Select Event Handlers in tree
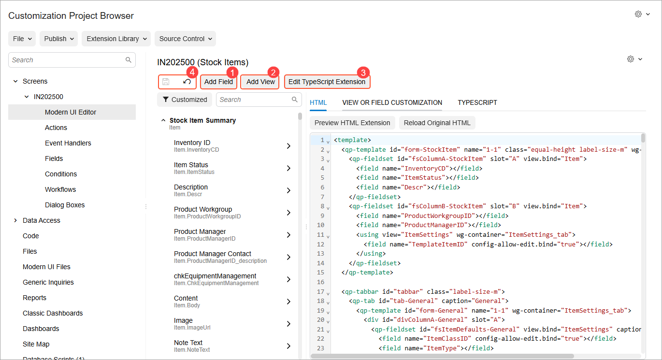This screenshot has width=662, height=360. point(68,143)
